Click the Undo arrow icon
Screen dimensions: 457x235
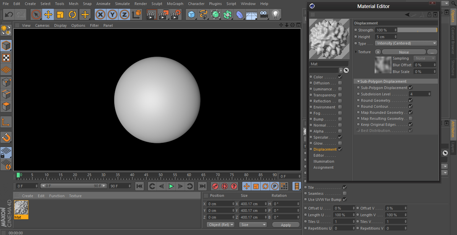click(9, 14)
